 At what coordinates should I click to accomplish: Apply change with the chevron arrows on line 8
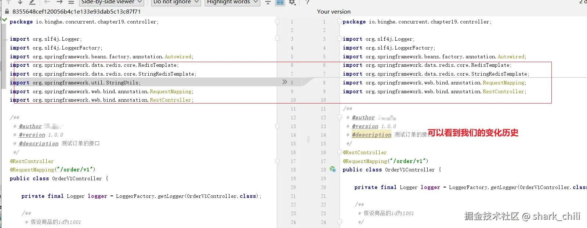coord(285,82)
